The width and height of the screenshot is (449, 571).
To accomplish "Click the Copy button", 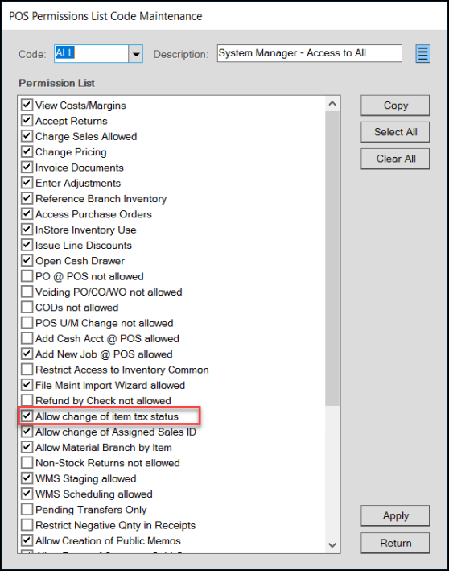I will tap(395, 106).
